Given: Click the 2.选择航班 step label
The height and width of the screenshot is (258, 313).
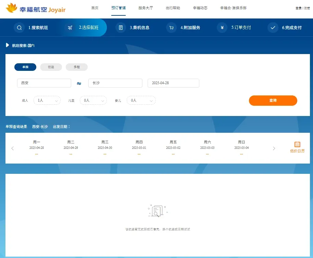Looking at the screenshot, I should point(89,27).
